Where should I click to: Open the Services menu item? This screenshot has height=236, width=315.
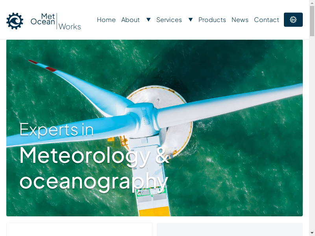click(x=169, y=20)
